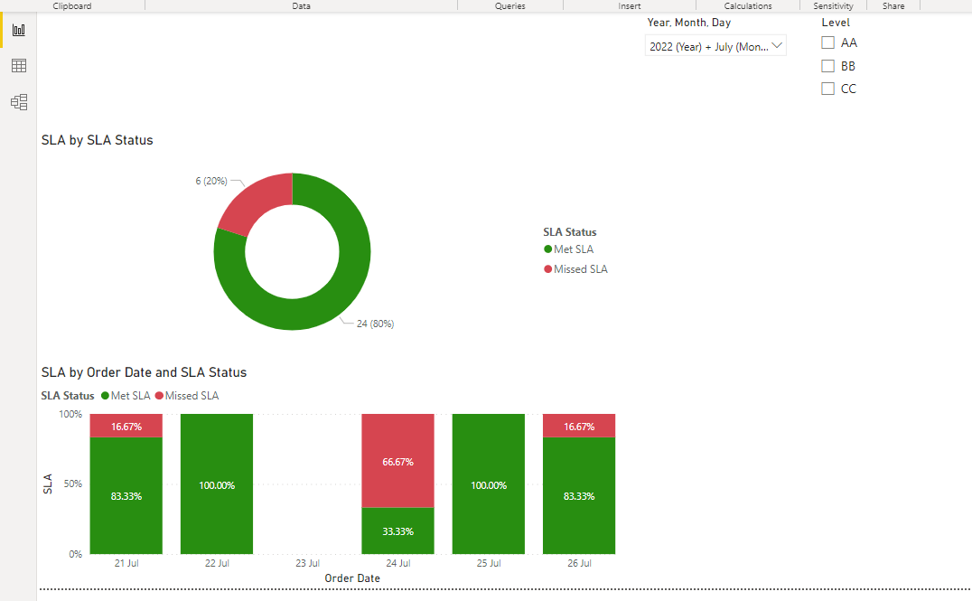Click the 16.67% red segment on 21 Jul
This screenshot has width=972, height=601.
tap(126, 426)
